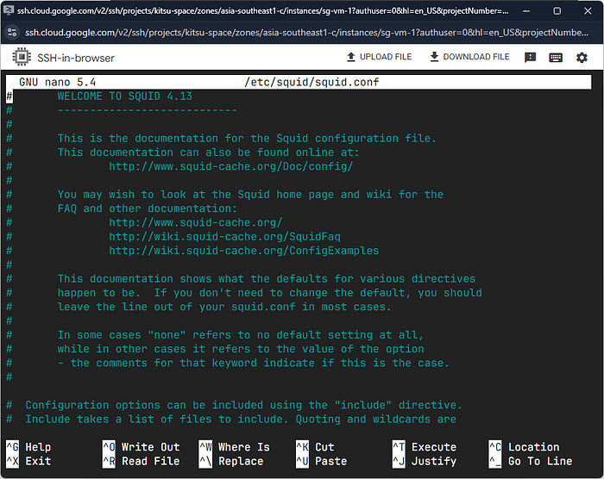Click the ^W Where Is shortcut
Viewport: 604px width, 479px height.
[234, 447]
